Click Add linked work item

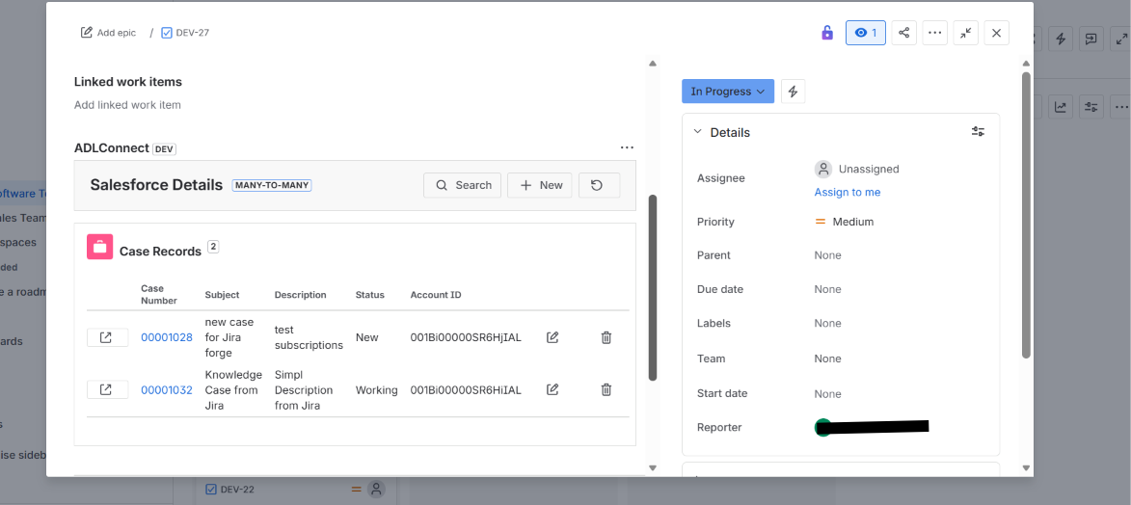[x=127, y=105]
